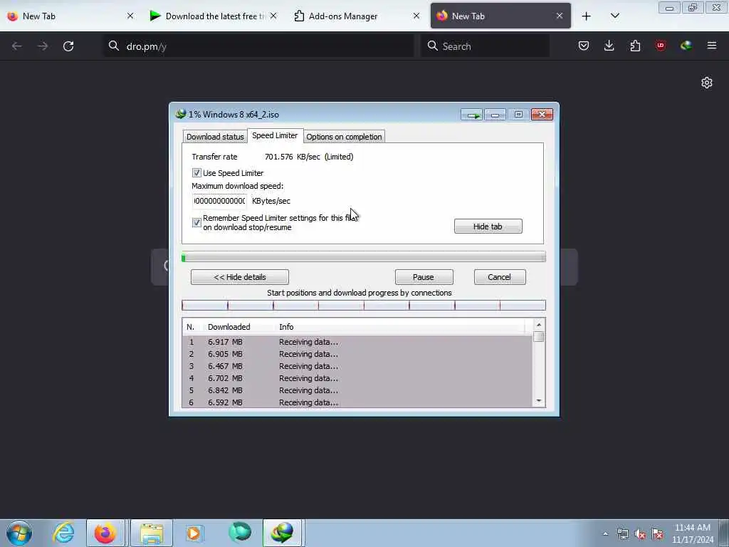Open the Windows Start menu
The height and width of the screenshot is (547, 729).
(x=19, y=533)
